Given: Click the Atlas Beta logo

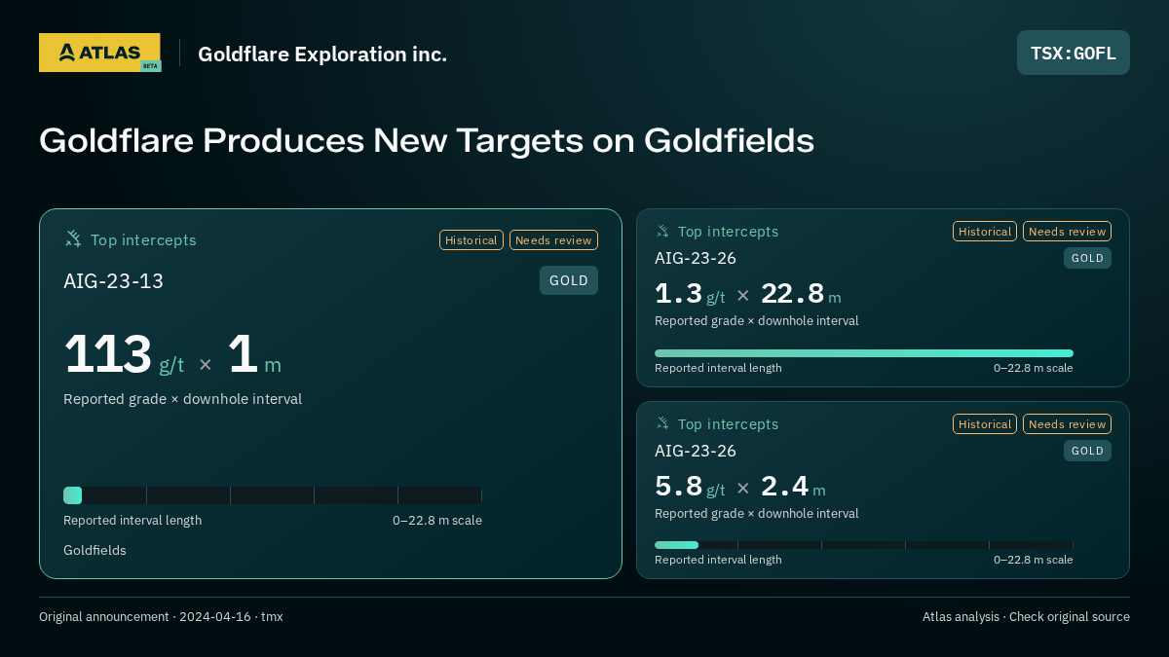Looking at the screenshot, I should pyautogui.click(x=100, y=53).
